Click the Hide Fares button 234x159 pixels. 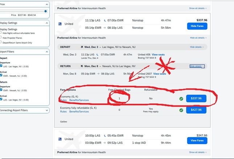[x=197, y=26]
